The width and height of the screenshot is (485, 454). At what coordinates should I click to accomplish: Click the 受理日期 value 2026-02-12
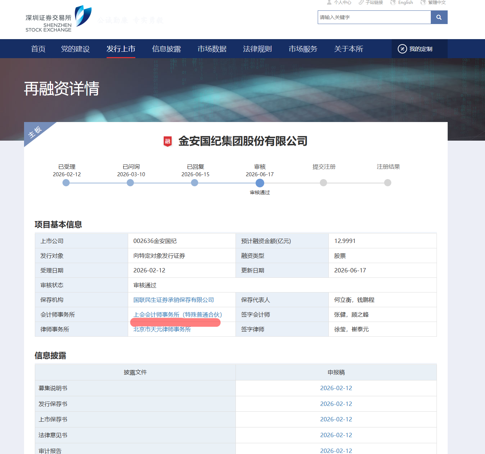[x=149, y=271]
